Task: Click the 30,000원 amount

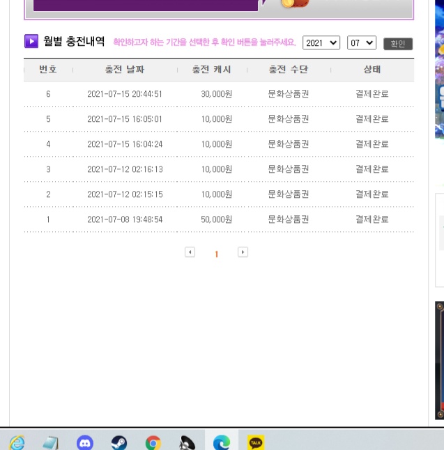Action: point(216,94)
